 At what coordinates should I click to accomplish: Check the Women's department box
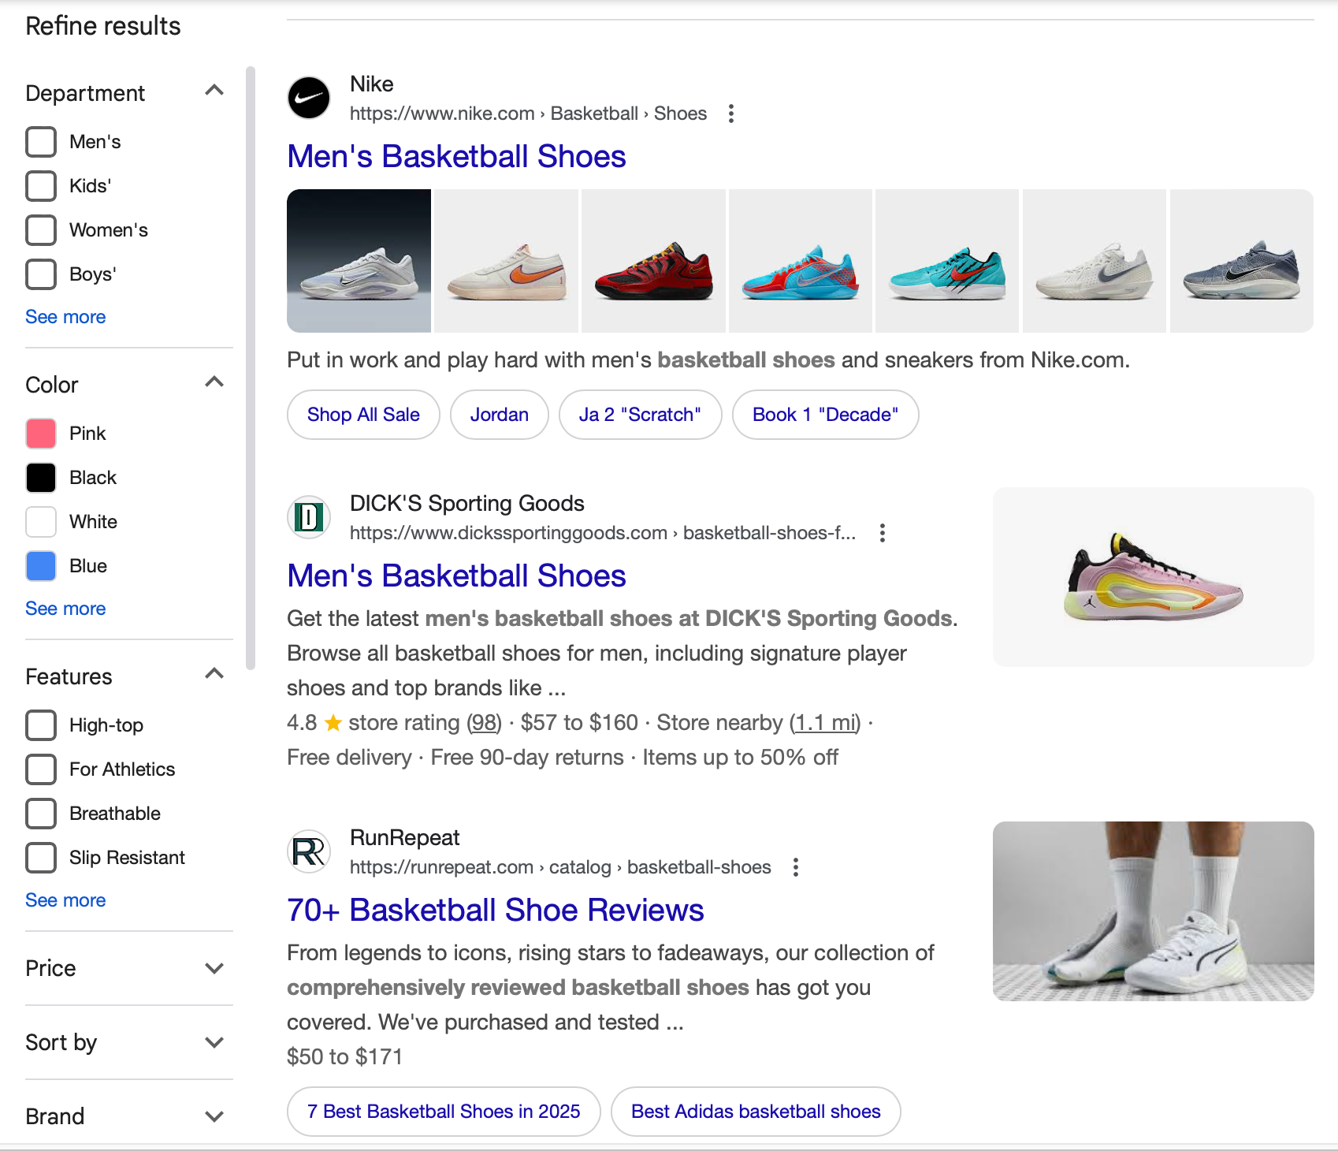click(x=41, y=230)
